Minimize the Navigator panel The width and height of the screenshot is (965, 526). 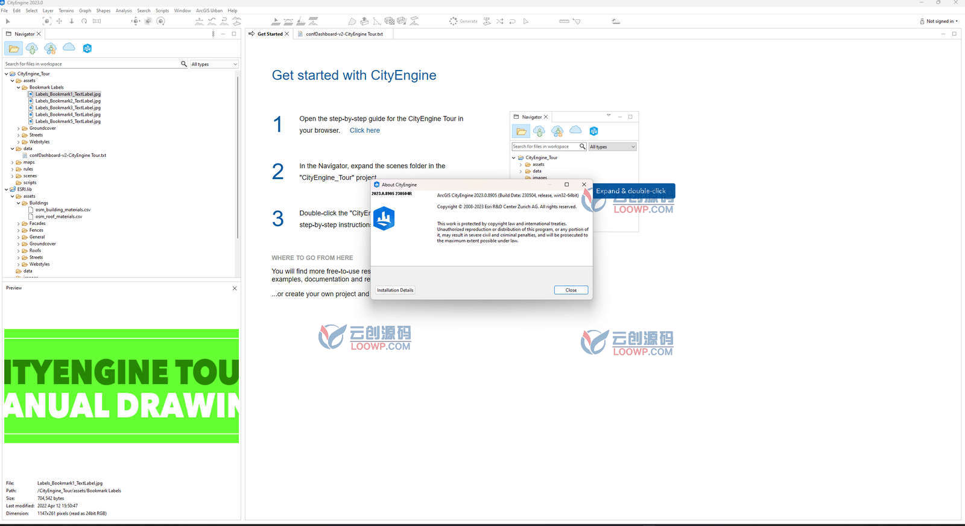point(223,34)
